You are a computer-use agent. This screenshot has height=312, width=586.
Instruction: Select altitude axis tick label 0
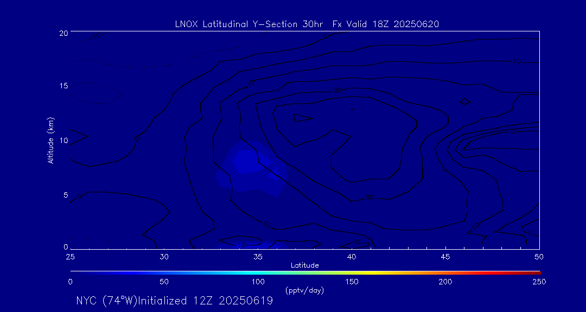click(66, 247)
